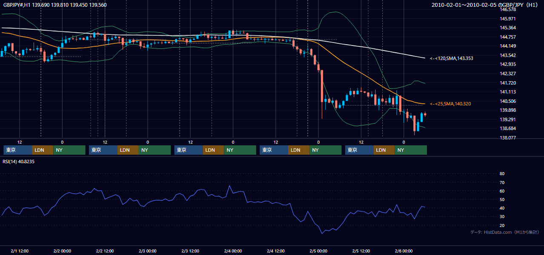Click RSI scale level 30
Viewport: 544px width, 255px height.
(502, 217)
